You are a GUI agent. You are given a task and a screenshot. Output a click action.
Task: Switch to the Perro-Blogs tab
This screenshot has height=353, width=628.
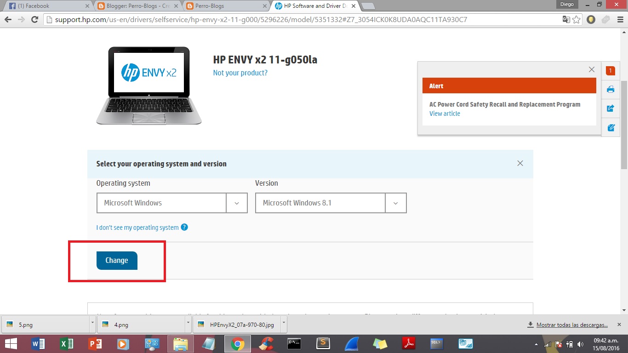tap(224, 6)
